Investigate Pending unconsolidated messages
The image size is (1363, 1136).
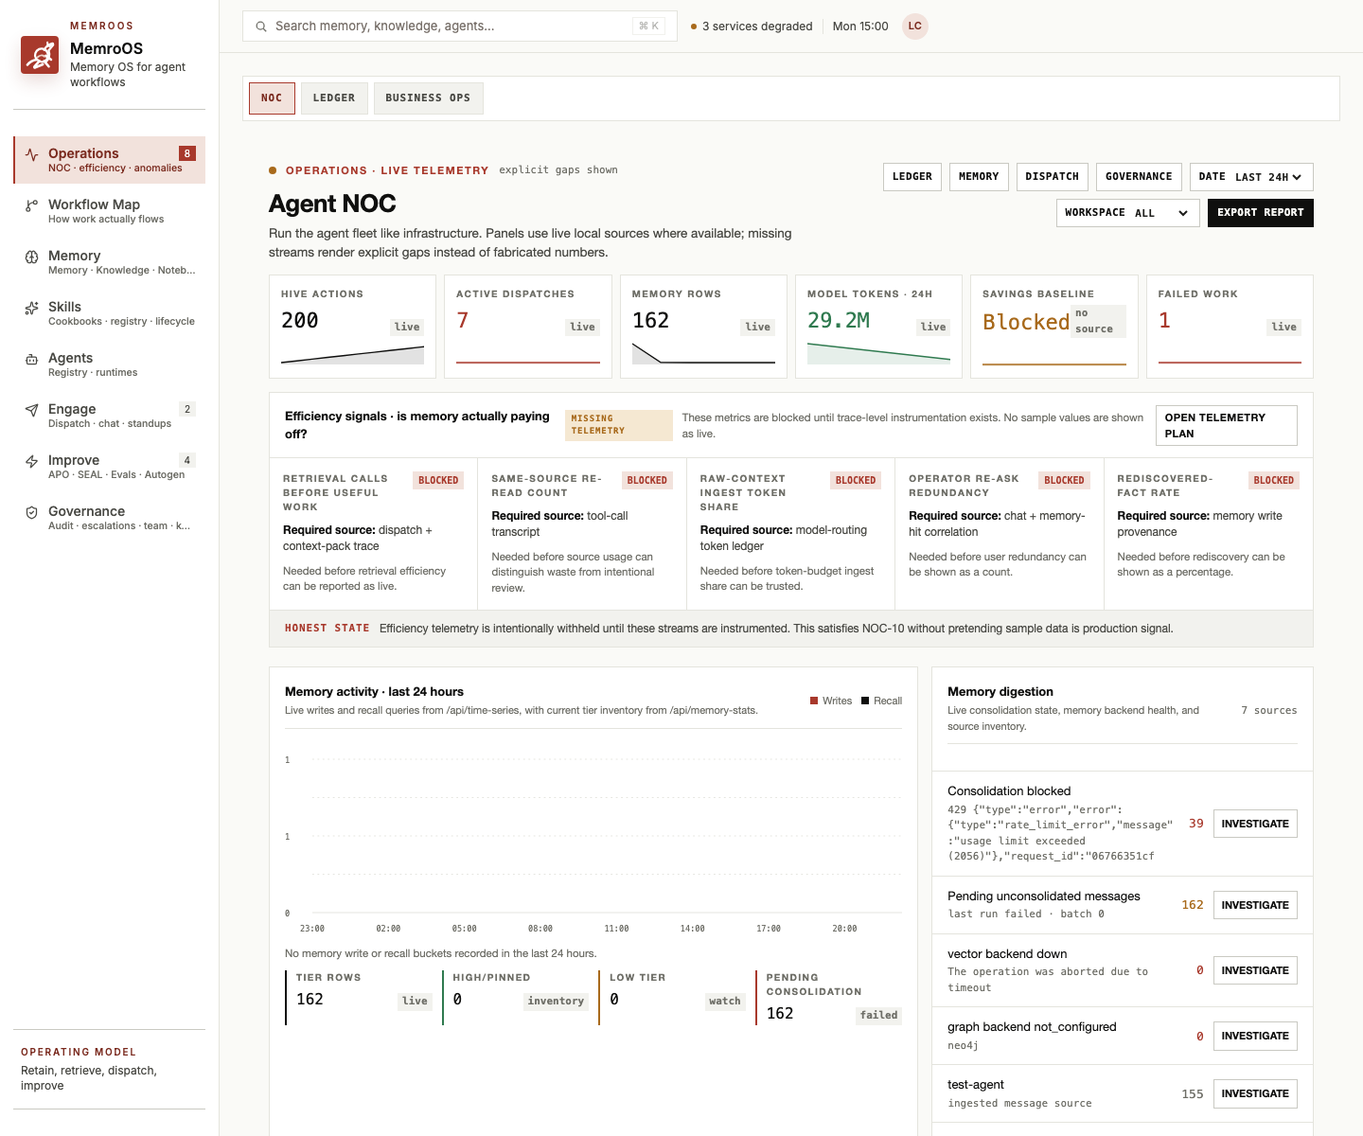tap(1255, 905)
